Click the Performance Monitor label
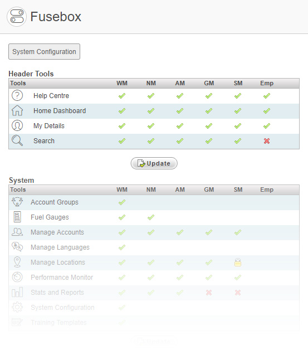The width and height of the screenshot is (308, 350). (x=62, y=278)
